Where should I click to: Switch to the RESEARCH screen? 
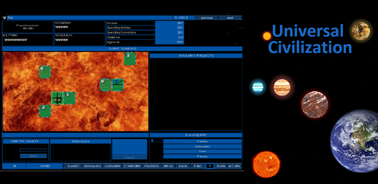pyautogui.click(x=92, y=166)
